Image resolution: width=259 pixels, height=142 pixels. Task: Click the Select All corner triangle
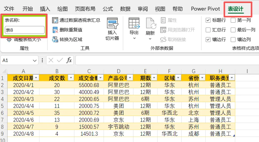pos(5,71)
